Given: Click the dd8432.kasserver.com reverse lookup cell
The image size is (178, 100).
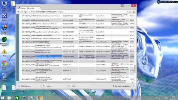Looking at the screenshot, I should (x=86, y=24).
